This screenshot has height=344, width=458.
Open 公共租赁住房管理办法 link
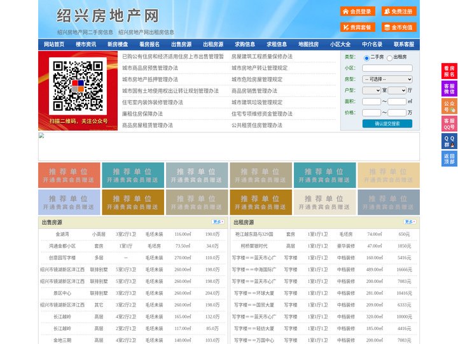(x=257, y=125)
